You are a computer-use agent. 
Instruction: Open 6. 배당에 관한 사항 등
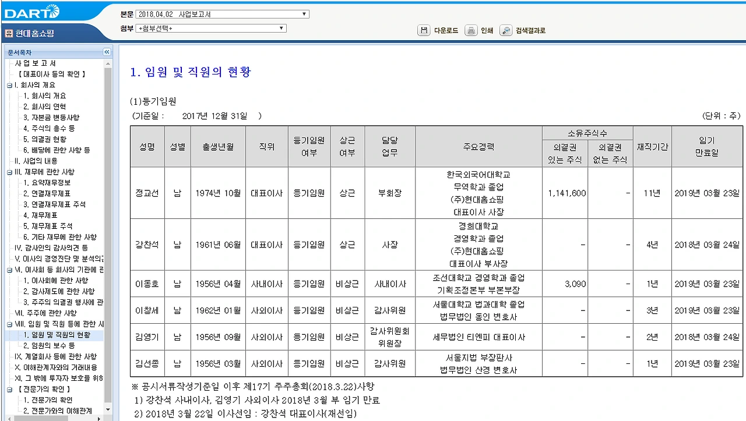pyautogui.click(x=57, y=150)
